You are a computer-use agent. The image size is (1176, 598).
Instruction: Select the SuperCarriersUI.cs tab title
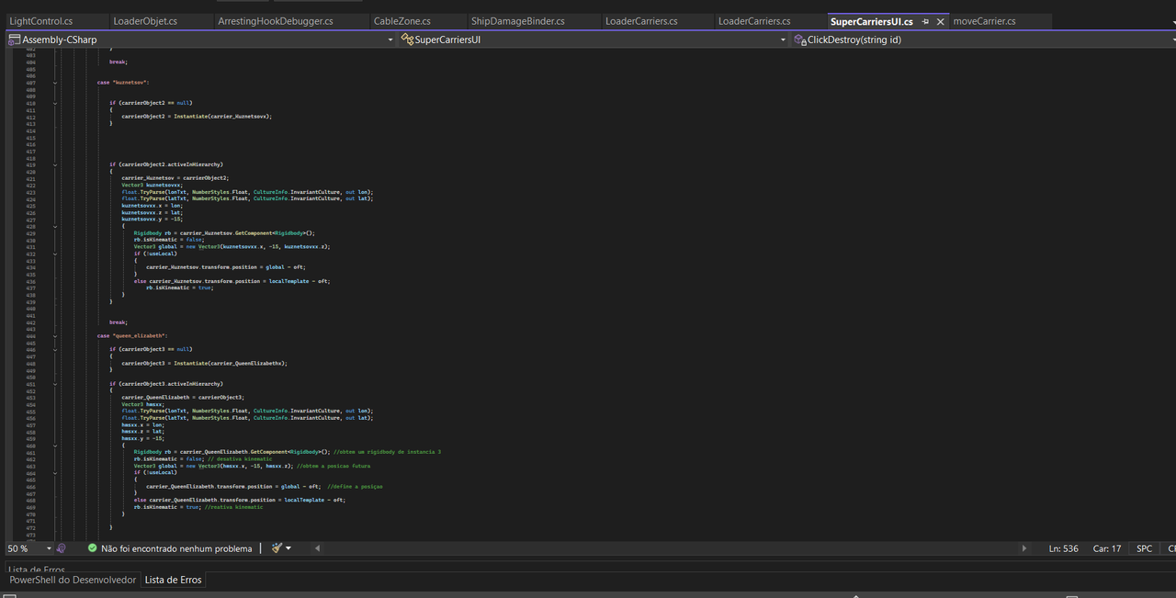tap(871, 21)
